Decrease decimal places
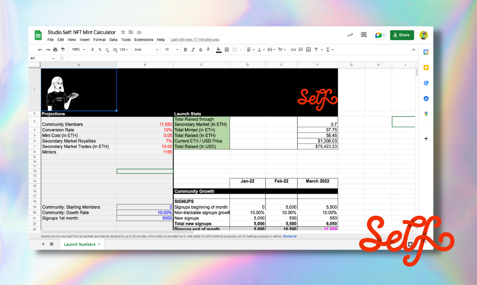This screenshot has width=477, height=285. click(x=107, y=49)
